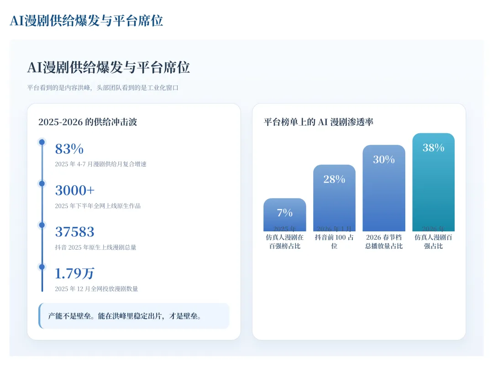Click the 1.79万 statistic value

pyautogui.click(x=75, y=273)
